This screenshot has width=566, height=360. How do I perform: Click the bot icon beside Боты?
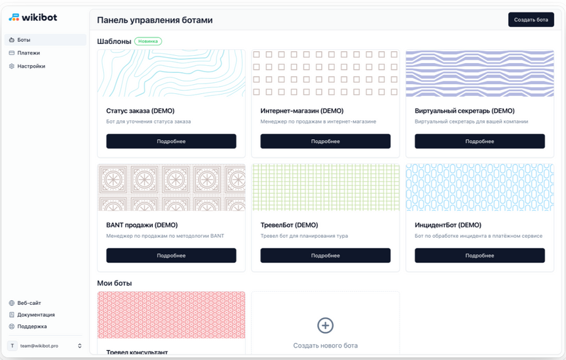[12, 40]
